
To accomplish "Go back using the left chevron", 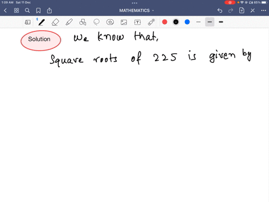I will [x=5, y=11].
